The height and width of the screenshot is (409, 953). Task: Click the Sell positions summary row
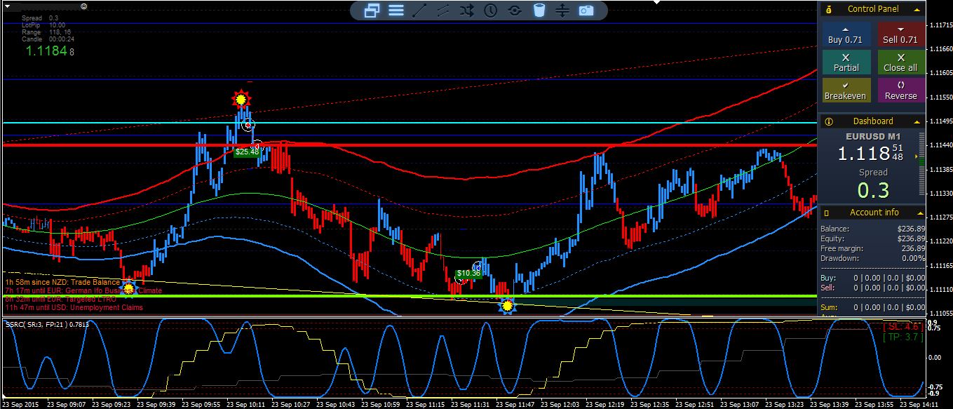pos(873,288)
